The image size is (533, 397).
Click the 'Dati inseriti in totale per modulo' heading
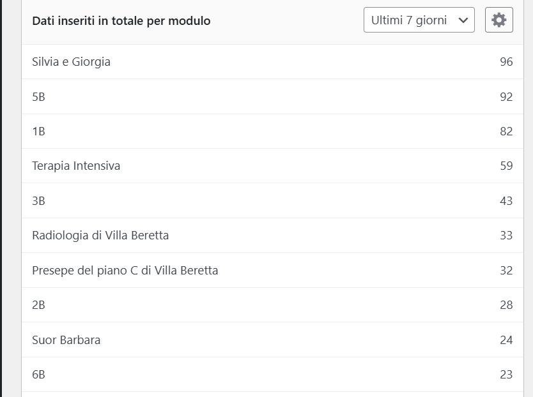click(121, 20)
